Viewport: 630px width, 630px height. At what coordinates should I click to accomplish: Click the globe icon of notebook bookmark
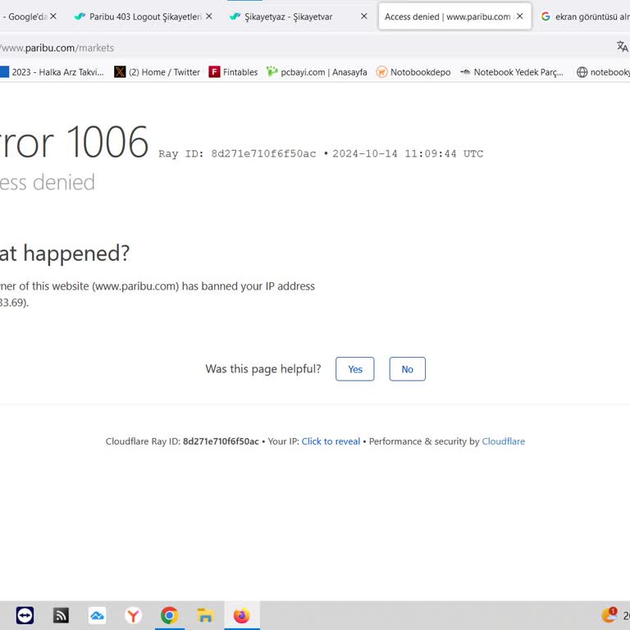582,72
